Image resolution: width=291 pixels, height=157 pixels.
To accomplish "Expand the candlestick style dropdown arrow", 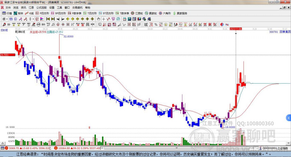I will pos(33,19).
